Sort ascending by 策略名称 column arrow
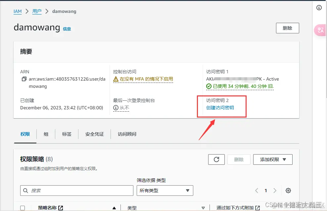Screen dimensions: 327x211 (x=114, y=208)
